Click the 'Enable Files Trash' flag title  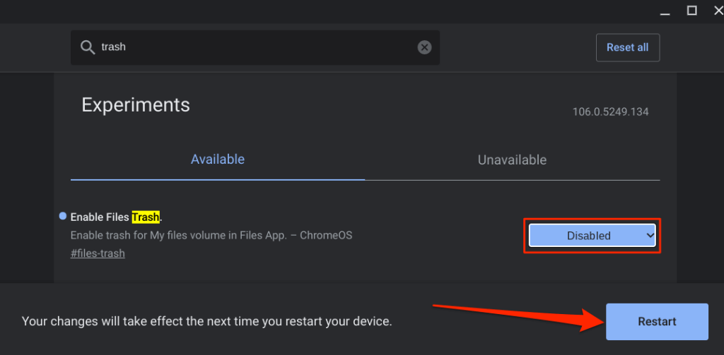click(100, 217)
